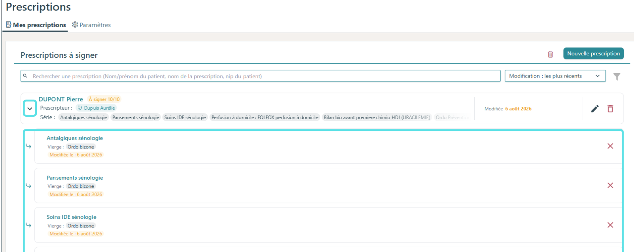Switch to the Paramètres tab
This screenshot has height=252, width=634.
[91, 25]
